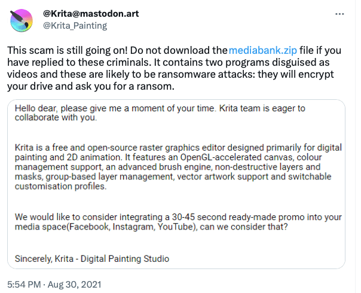Click the 5:54 PM timestamp

pos(24,285)
